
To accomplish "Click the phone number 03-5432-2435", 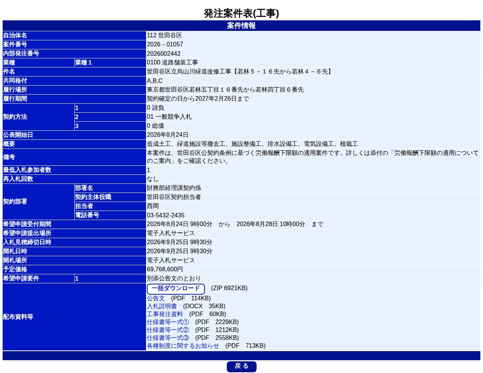I will [166, 215].
